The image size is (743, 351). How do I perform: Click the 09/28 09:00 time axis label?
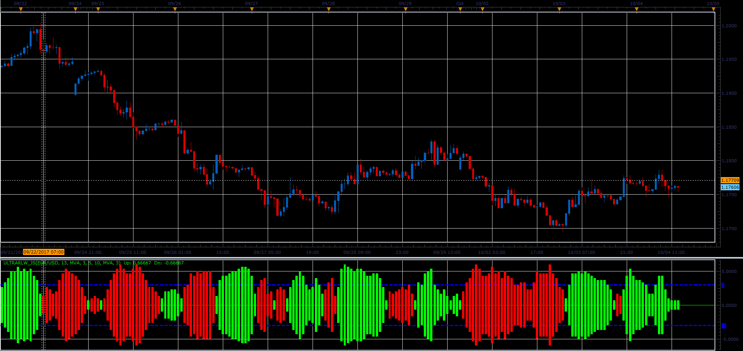click(x=357, y=252)
